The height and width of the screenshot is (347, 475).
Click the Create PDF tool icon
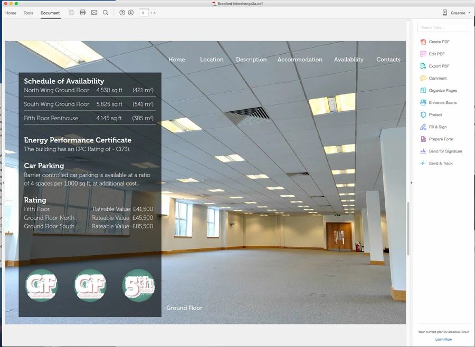click(423, 42)
